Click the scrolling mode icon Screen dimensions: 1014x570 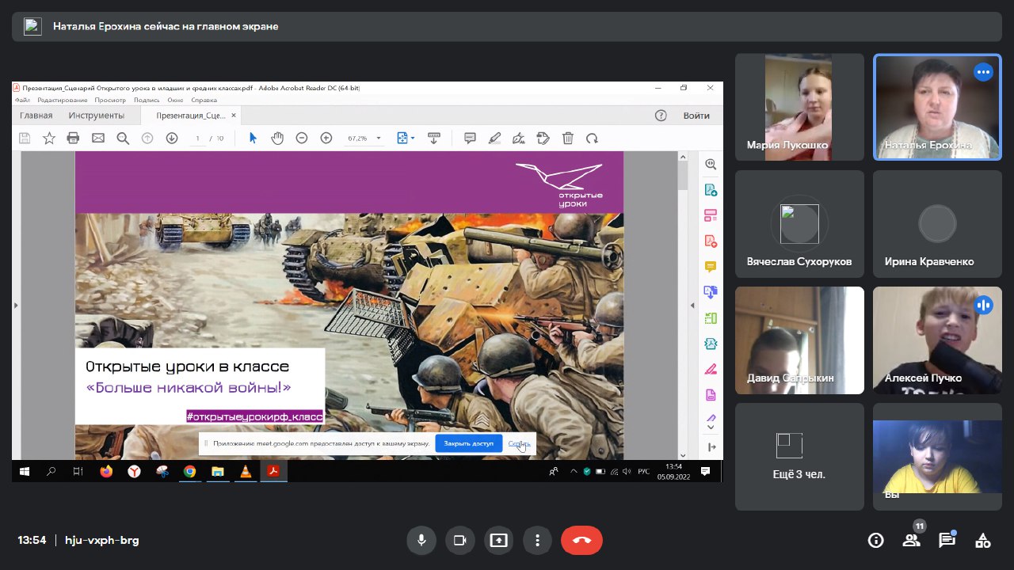point(433,138)
